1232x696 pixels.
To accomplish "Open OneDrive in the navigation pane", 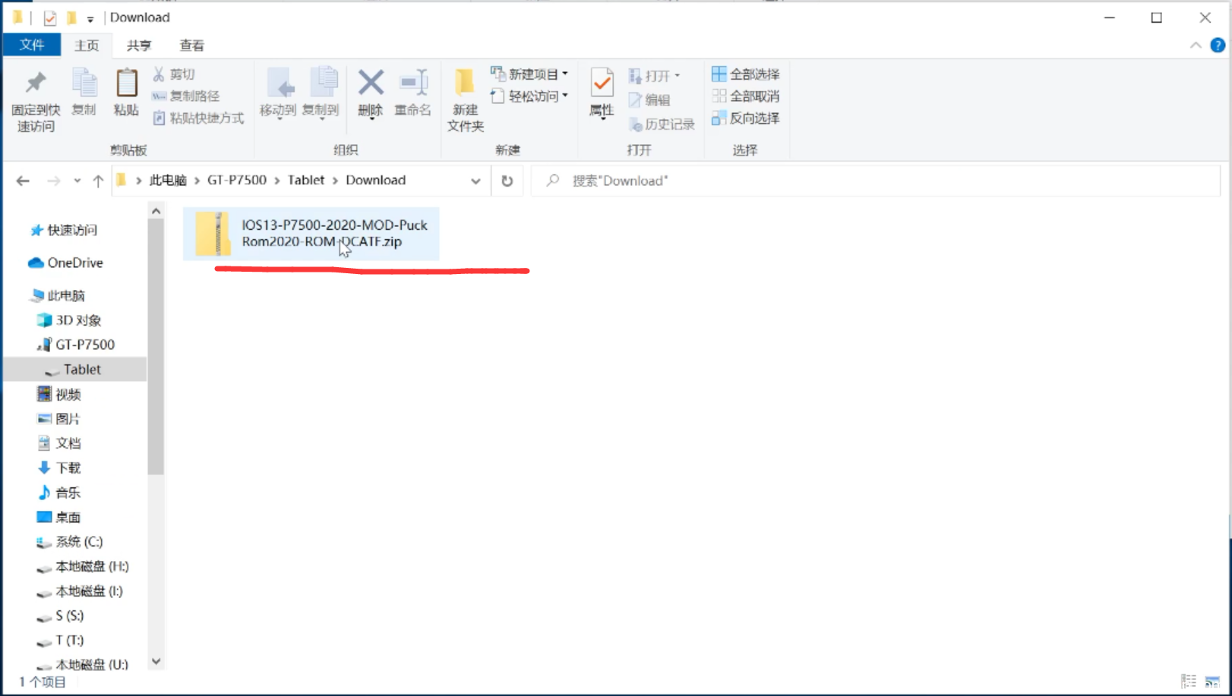I will point(74,263).
